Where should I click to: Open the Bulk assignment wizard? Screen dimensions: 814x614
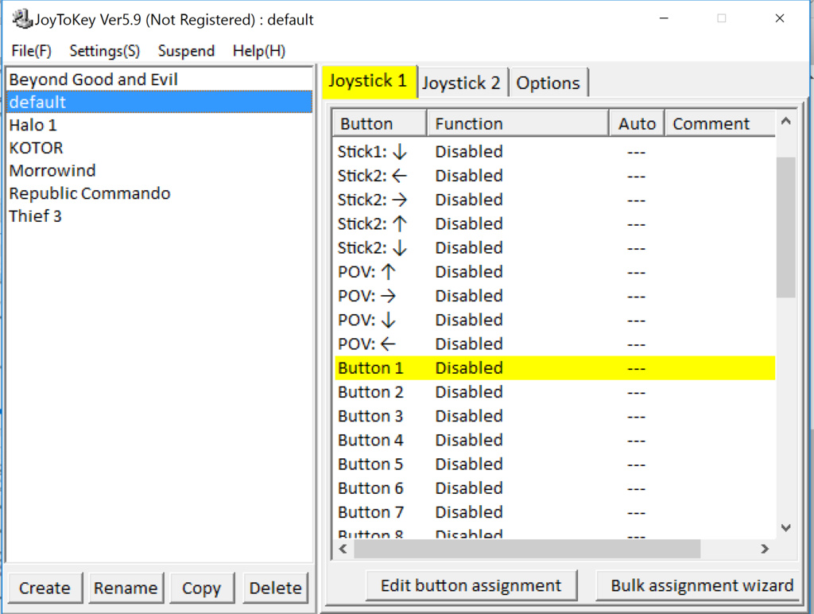click(701, 586)
